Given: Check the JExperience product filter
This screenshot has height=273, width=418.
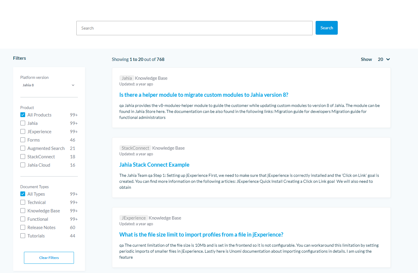Looking at the screenshot, I should tap(23, 131).
